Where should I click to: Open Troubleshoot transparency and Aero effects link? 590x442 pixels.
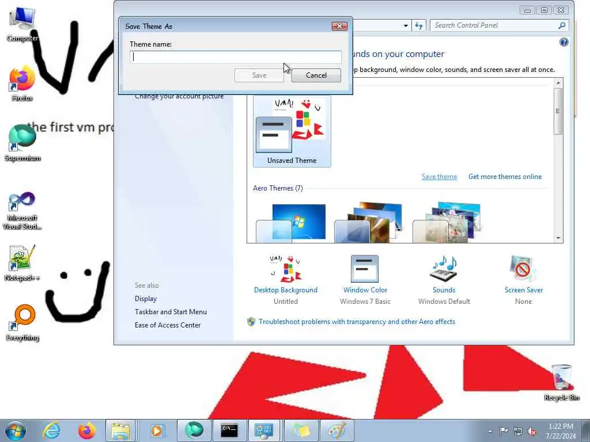point(357,322)
